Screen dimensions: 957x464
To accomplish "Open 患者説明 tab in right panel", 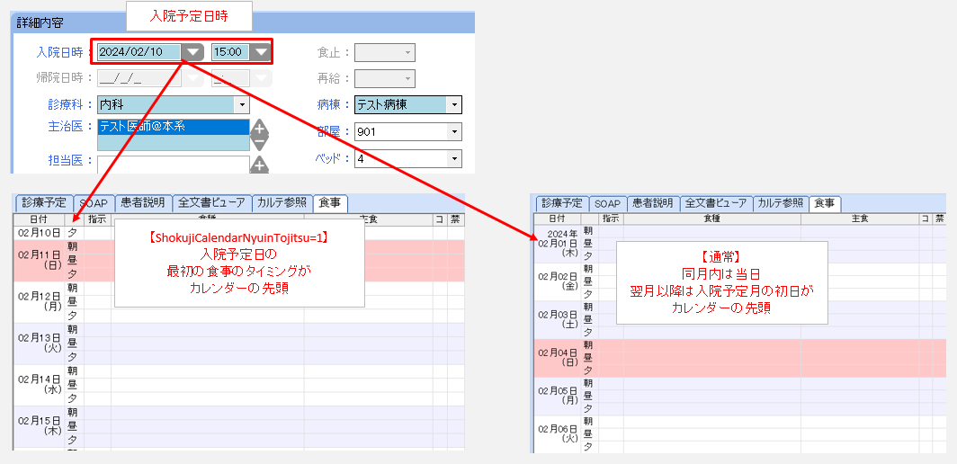I will click(x=652, y=203).
